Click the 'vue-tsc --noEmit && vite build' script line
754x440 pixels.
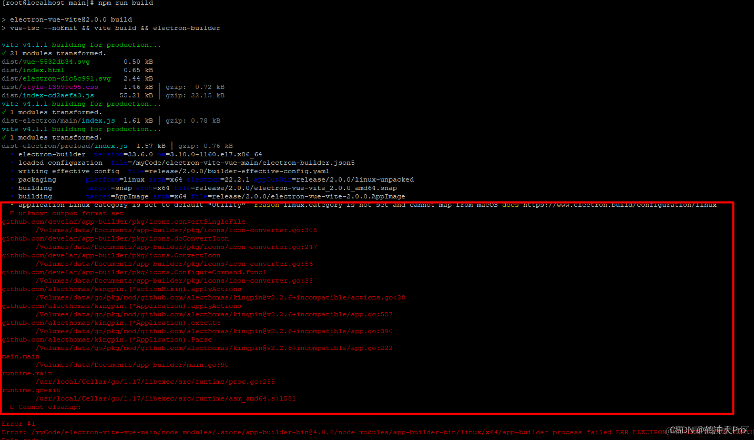point(111,28)
